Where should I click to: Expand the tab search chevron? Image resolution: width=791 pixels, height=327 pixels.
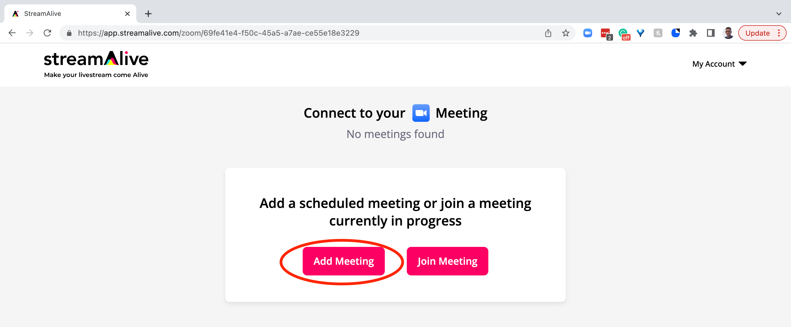coord(779,14)
